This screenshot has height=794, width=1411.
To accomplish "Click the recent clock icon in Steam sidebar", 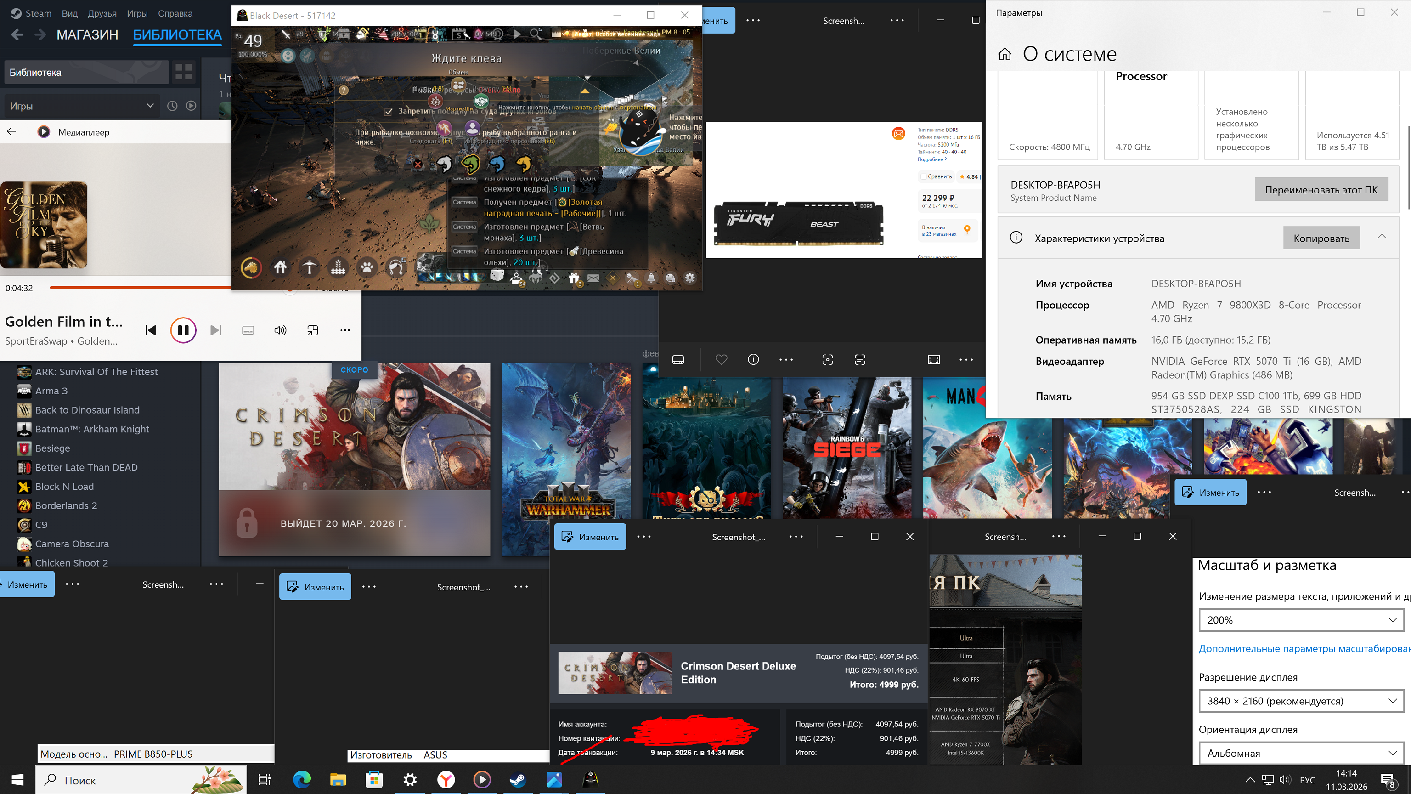I will click(172, 106).
